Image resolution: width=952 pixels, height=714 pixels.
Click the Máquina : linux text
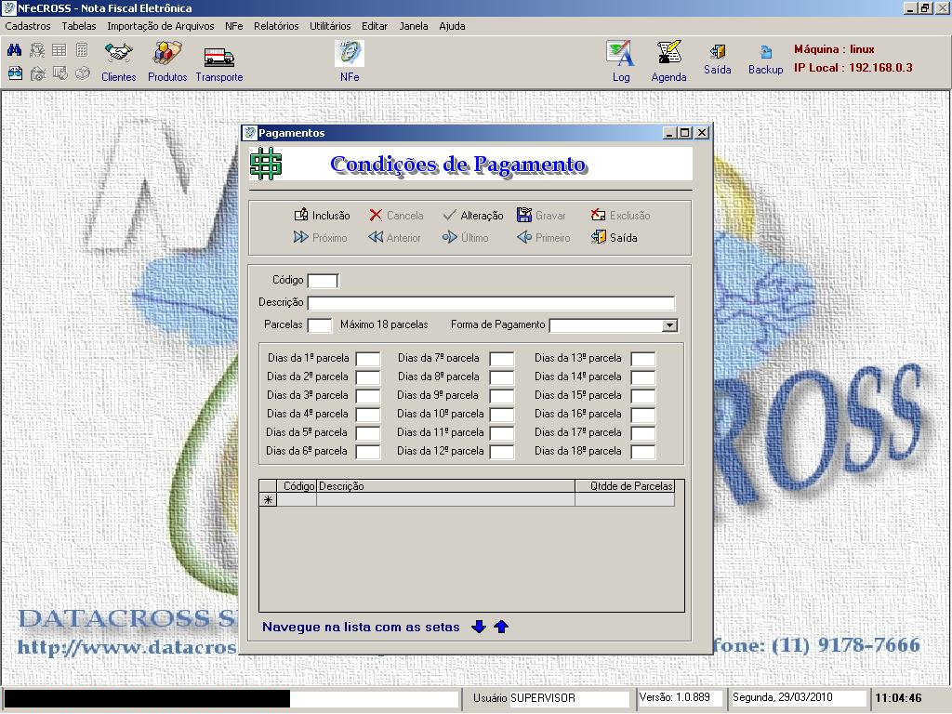pyautogui.click(x=834, y=49)
